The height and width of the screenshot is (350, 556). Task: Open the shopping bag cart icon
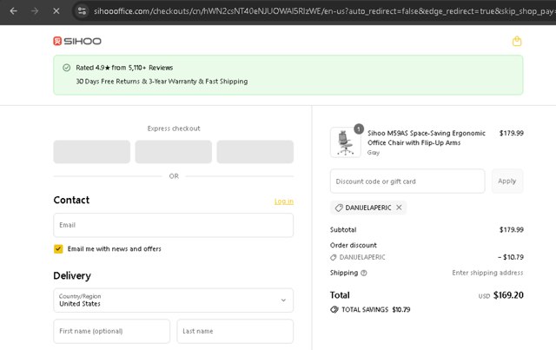click(517, 41)
